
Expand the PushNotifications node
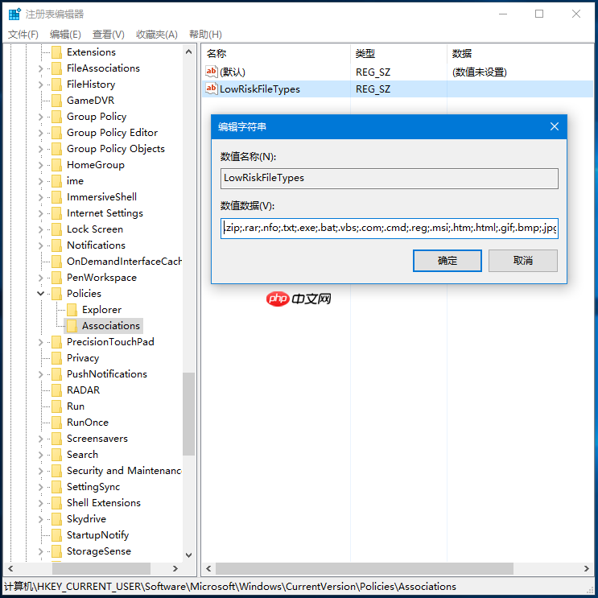tap(41, 374)
